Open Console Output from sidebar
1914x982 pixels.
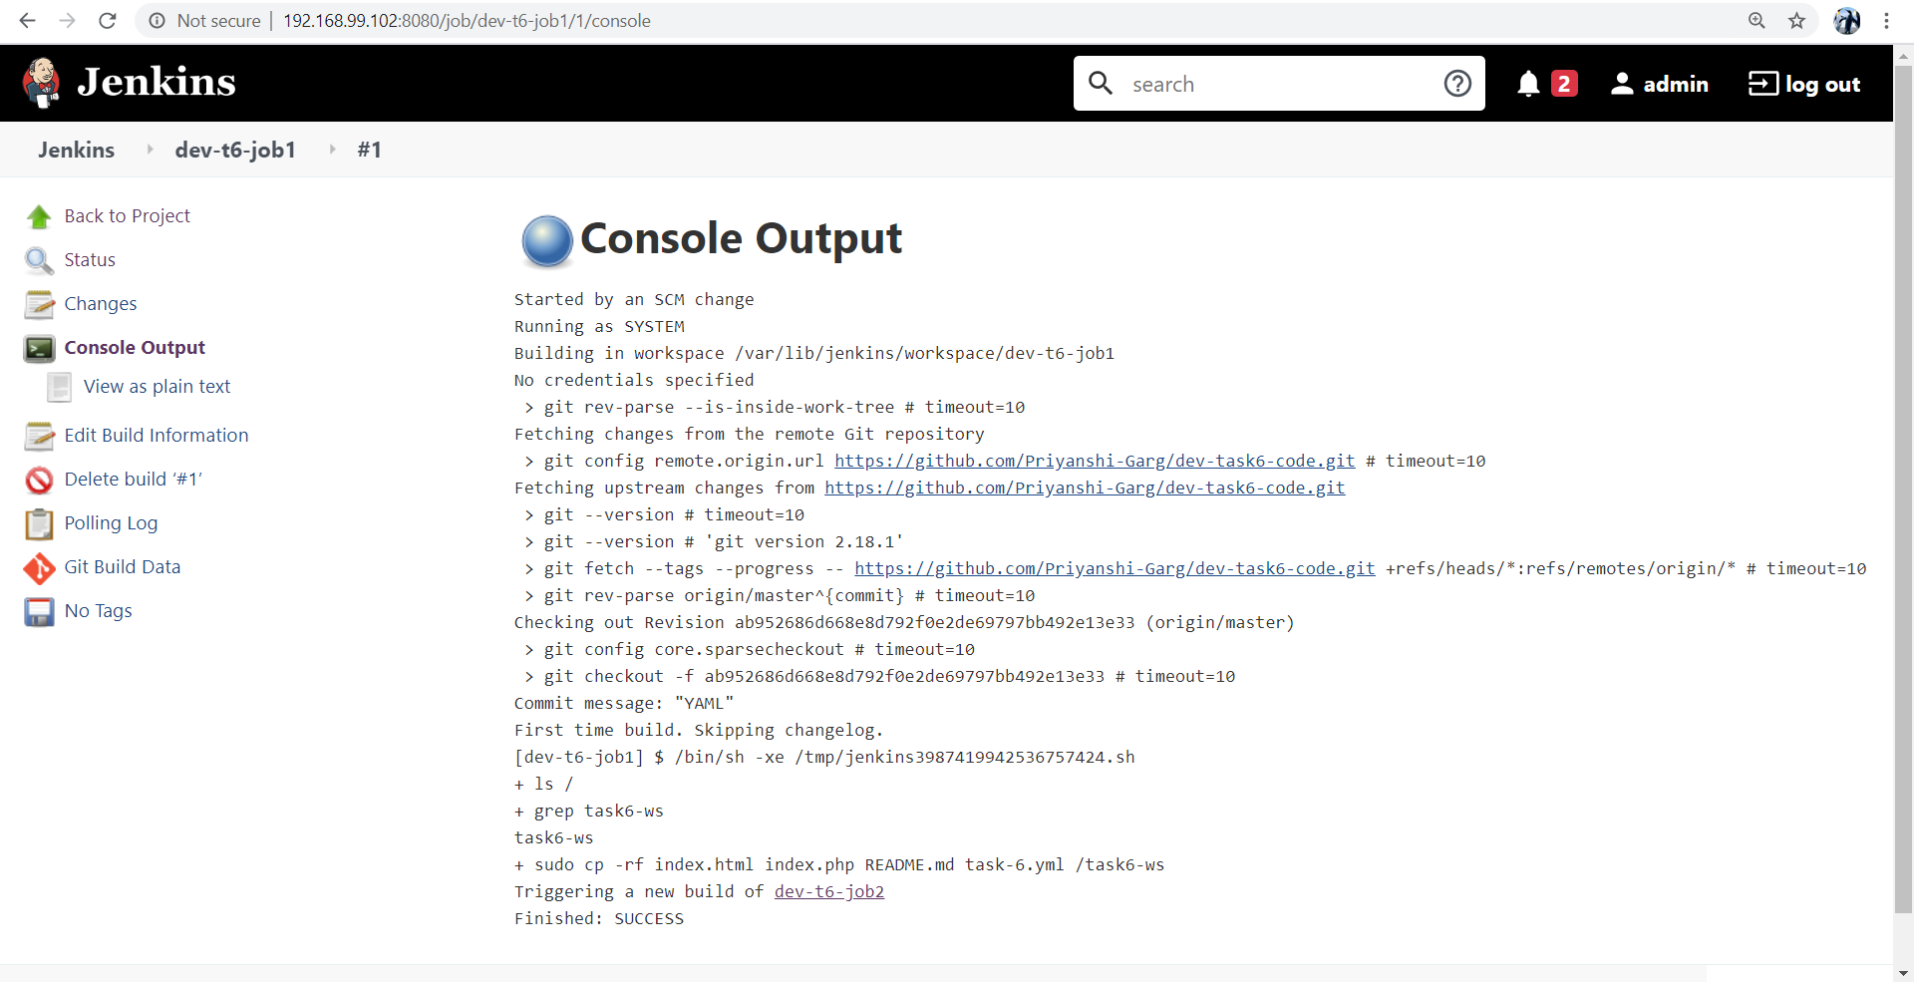(x=134, y=347)
